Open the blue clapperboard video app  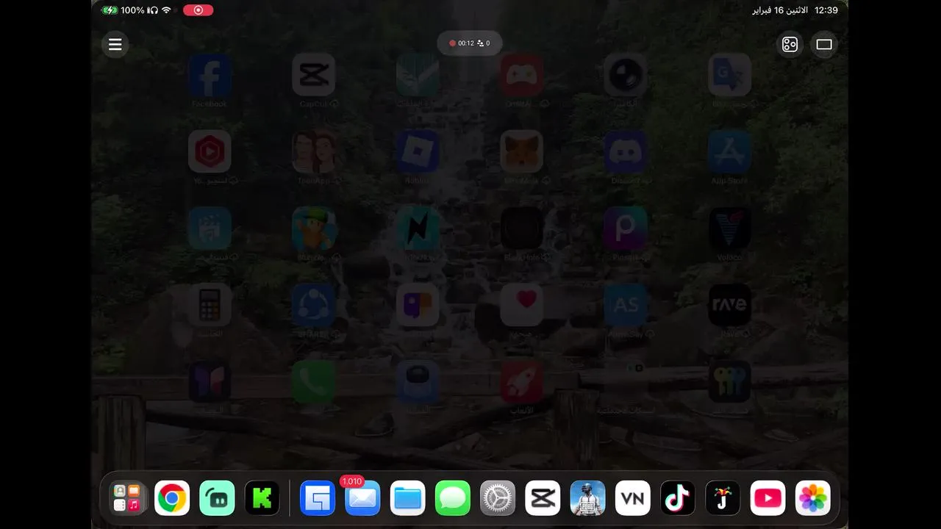coord(210,228)
